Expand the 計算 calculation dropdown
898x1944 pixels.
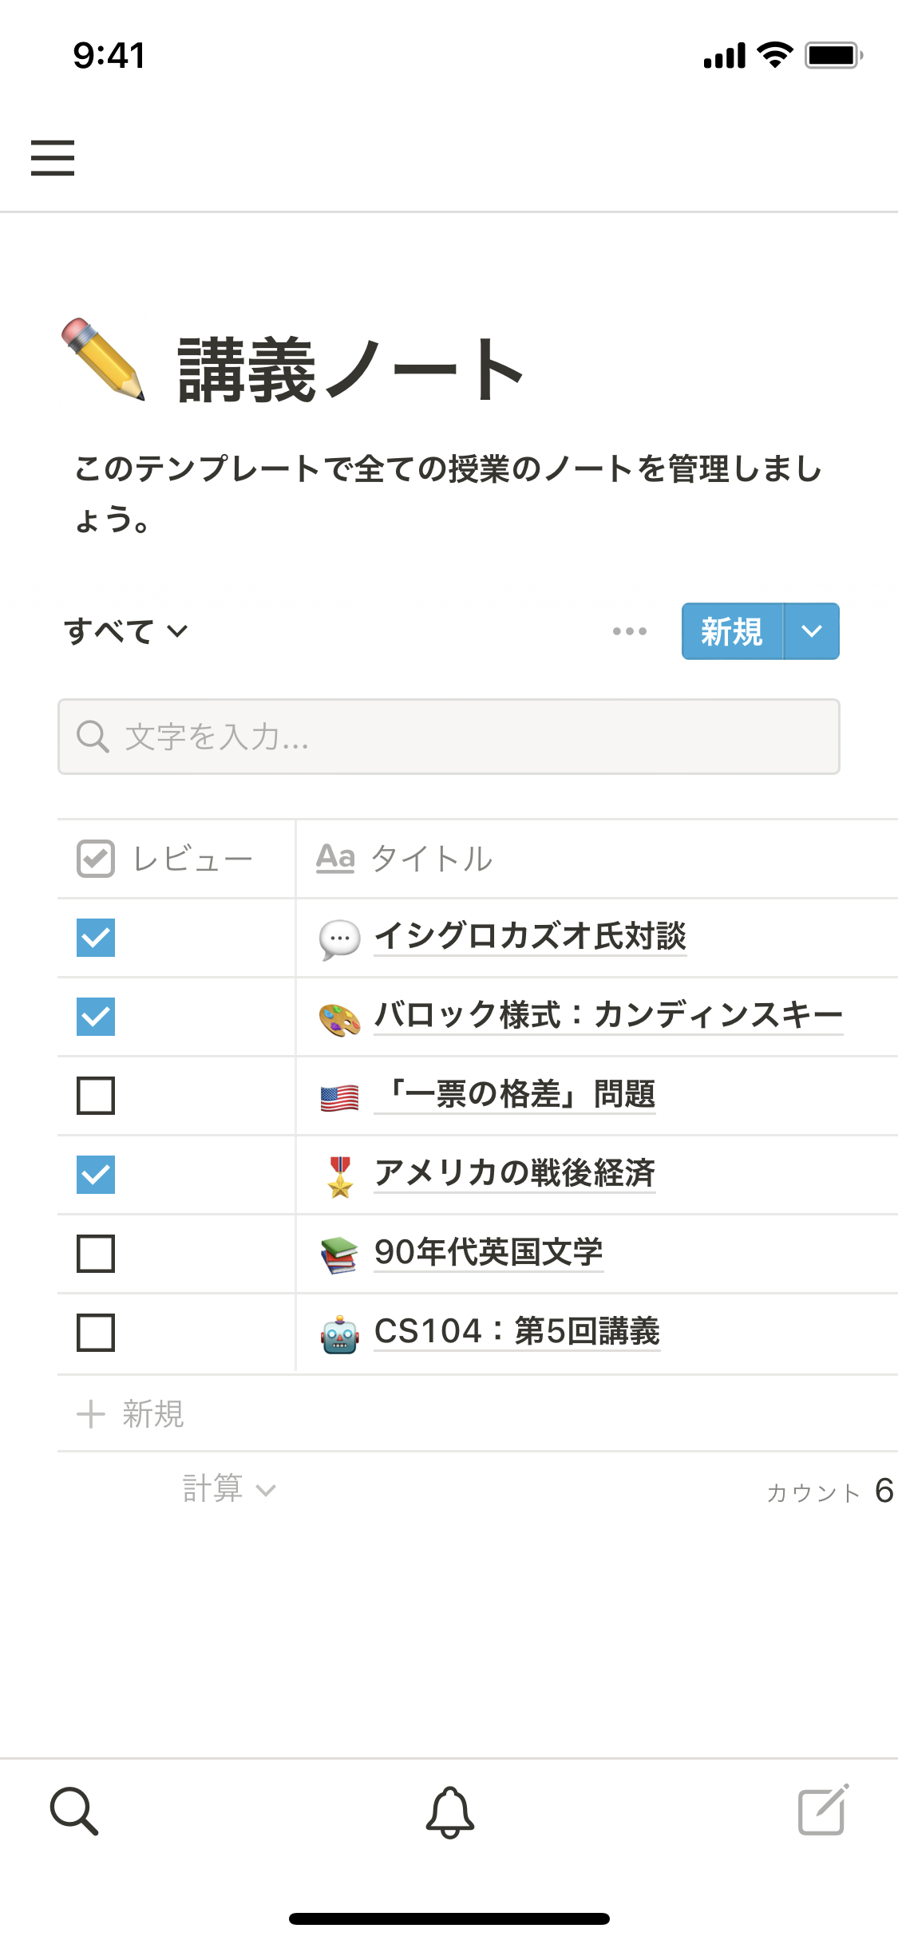(228, 1489)
